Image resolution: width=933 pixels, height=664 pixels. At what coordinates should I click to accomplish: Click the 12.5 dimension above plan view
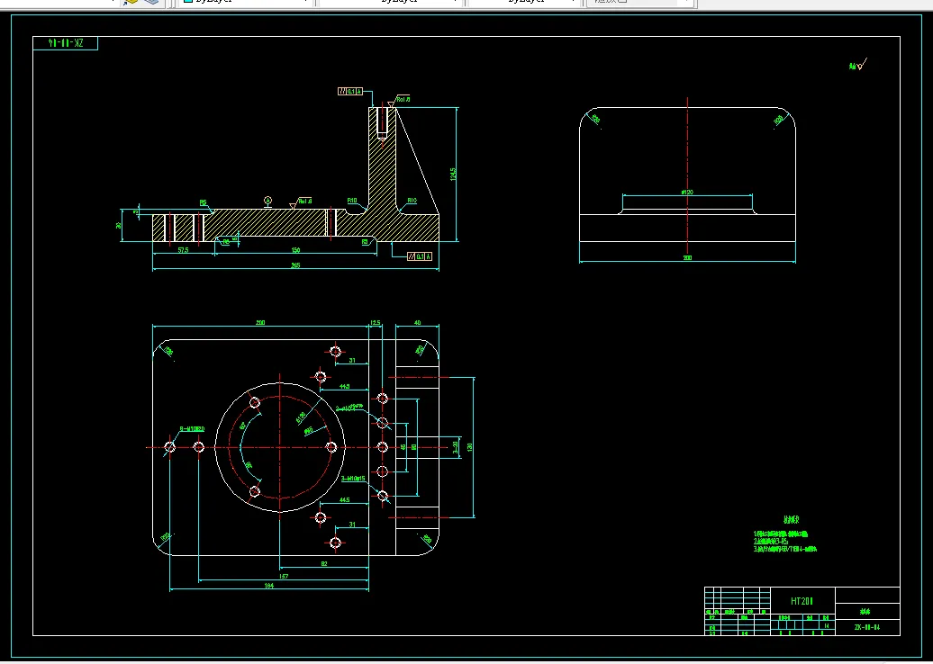tap(375, 323)
